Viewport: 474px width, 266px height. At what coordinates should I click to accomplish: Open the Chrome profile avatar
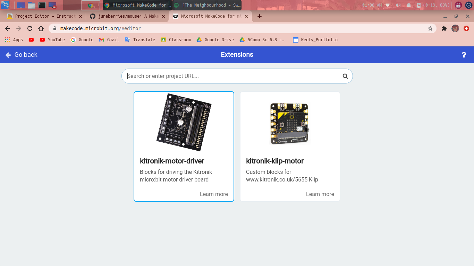[x=455, y=28]
